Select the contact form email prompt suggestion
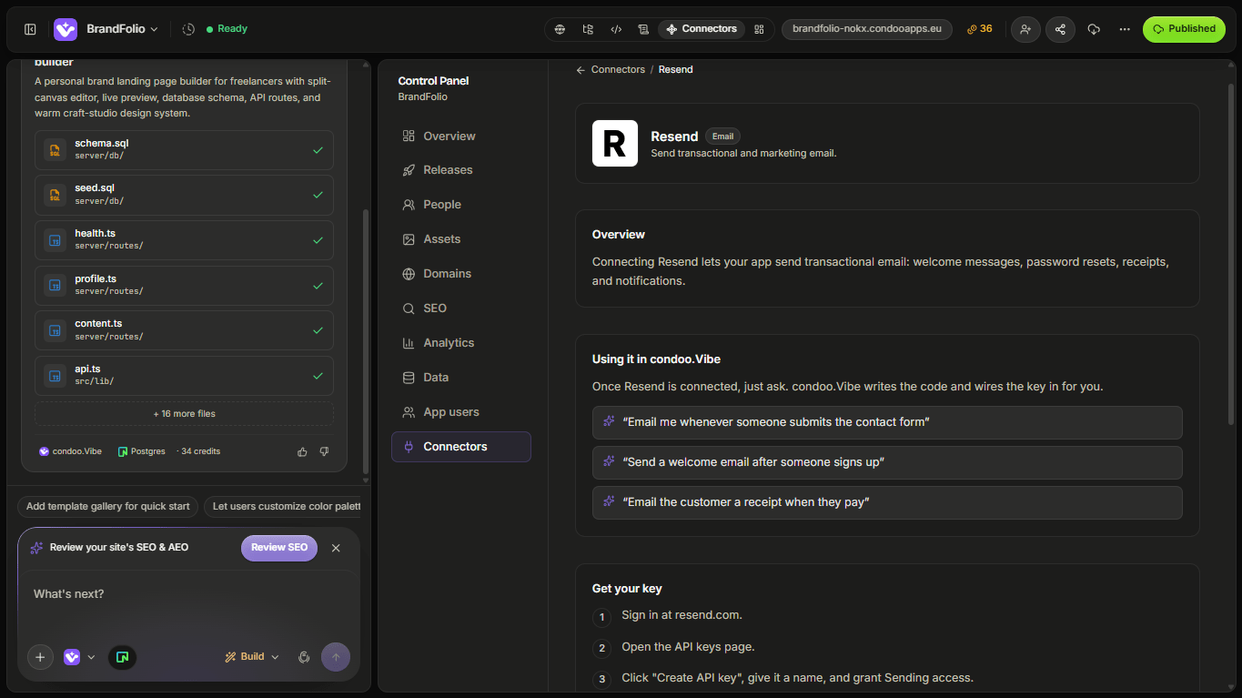This screenshot has height=698, width=1242. [887, 422]
